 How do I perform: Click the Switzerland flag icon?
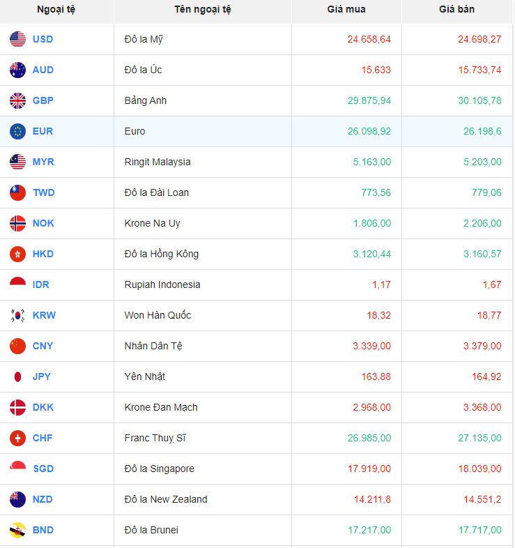point(17,438)
